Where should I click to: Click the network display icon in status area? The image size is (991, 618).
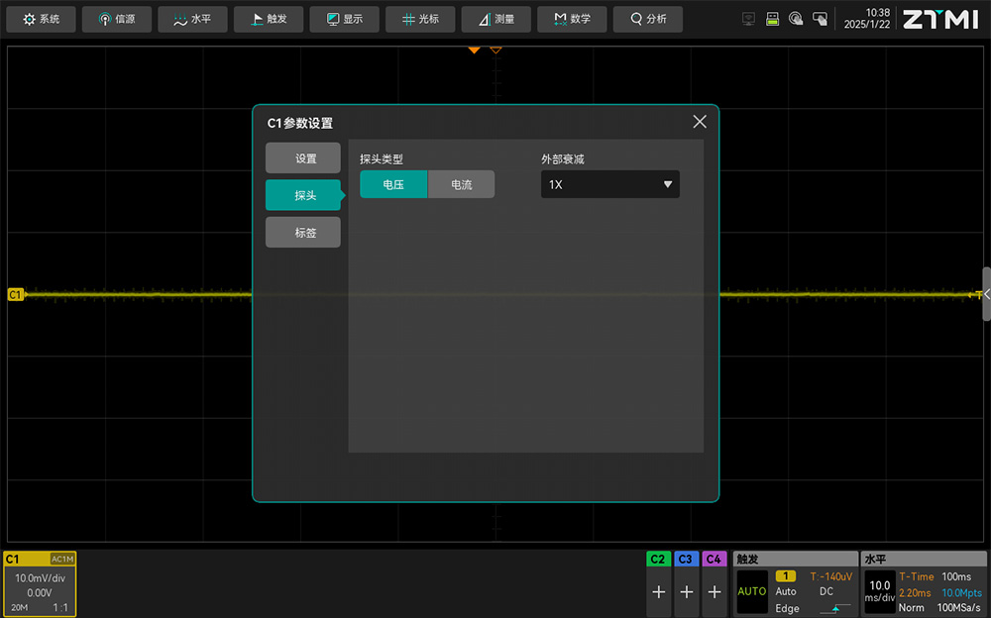[x=748, y=19]
